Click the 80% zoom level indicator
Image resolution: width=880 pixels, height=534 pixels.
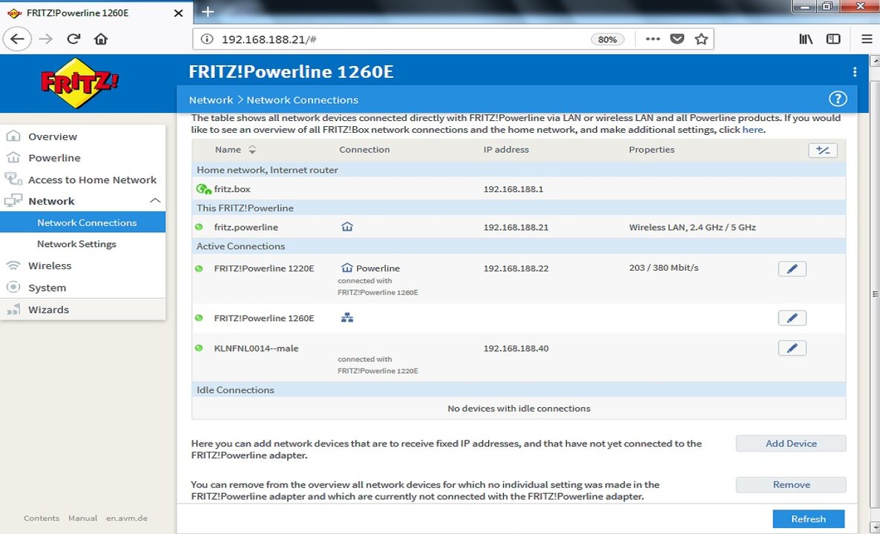[607, 39]
